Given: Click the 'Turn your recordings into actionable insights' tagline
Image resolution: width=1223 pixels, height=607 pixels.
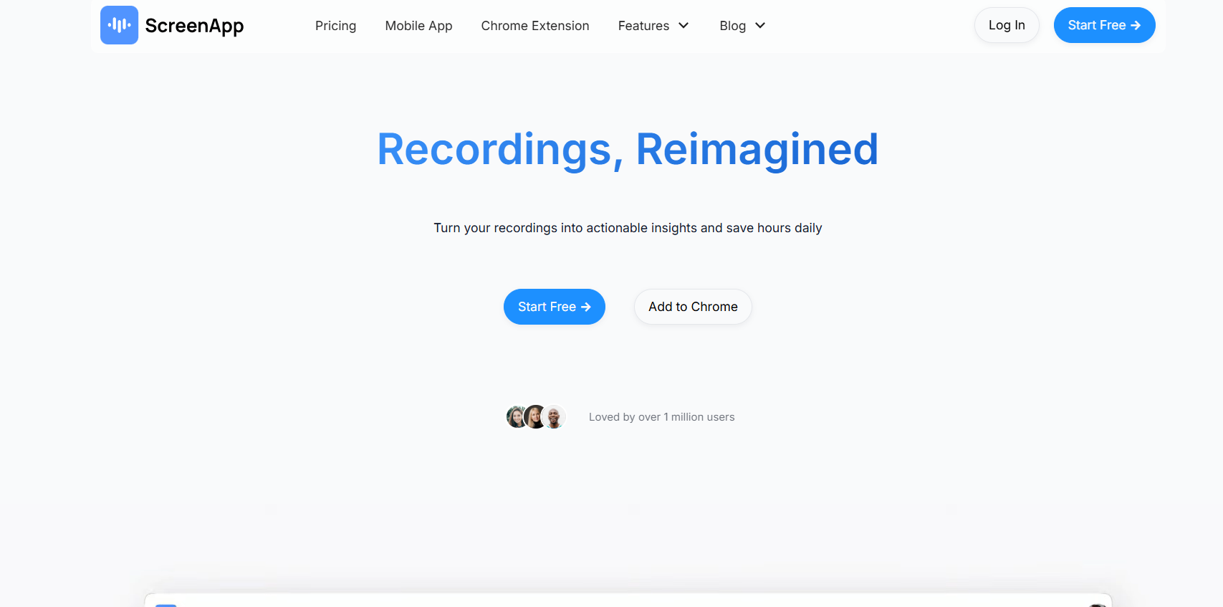Looking at the screenshot, I should click(628, 228).
